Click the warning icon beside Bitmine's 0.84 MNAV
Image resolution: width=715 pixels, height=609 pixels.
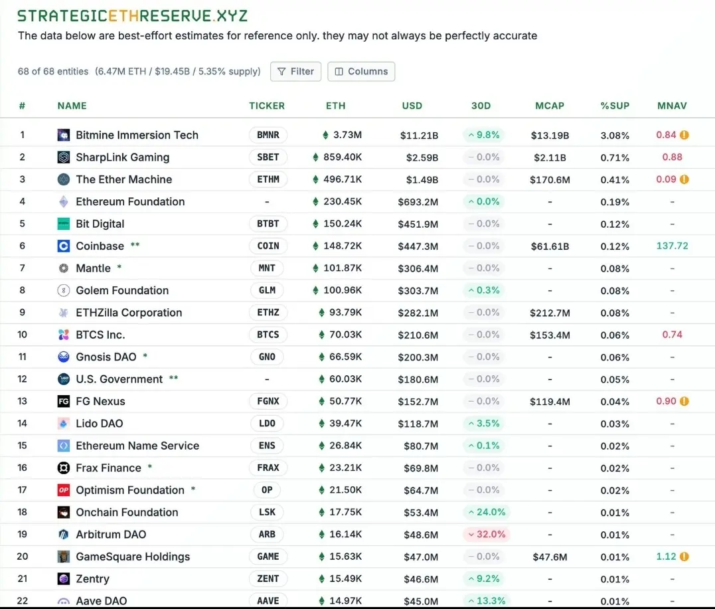(684, 135)
